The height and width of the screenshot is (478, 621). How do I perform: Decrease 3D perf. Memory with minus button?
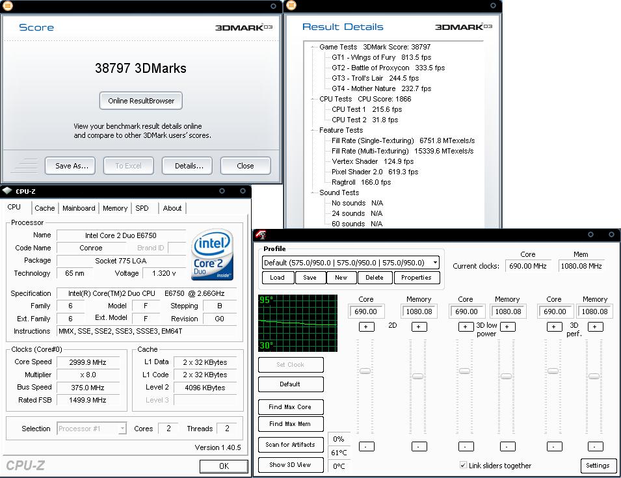(x=595, y=446)
